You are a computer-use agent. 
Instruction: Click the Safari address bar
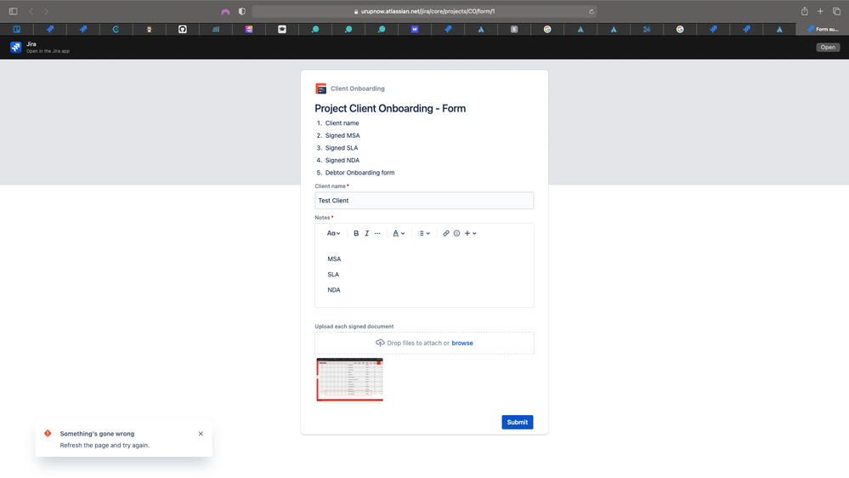point(425,11)
